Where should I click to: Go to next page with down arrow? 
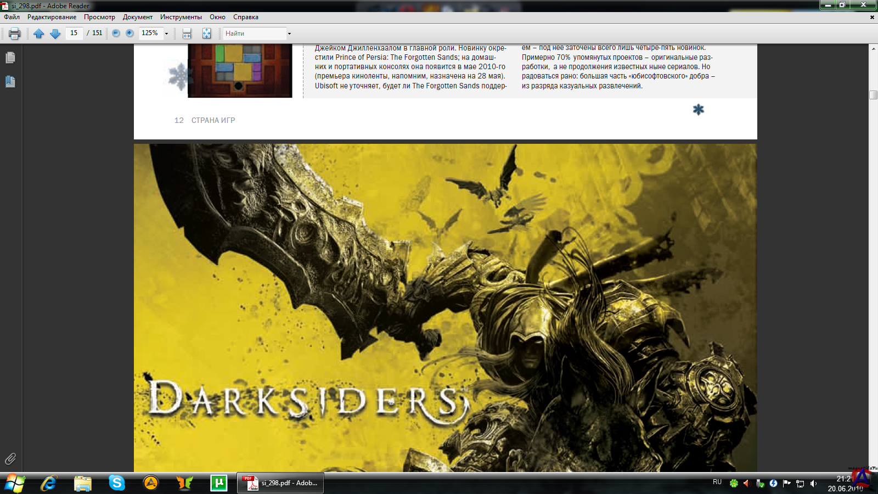pos(55,33)
